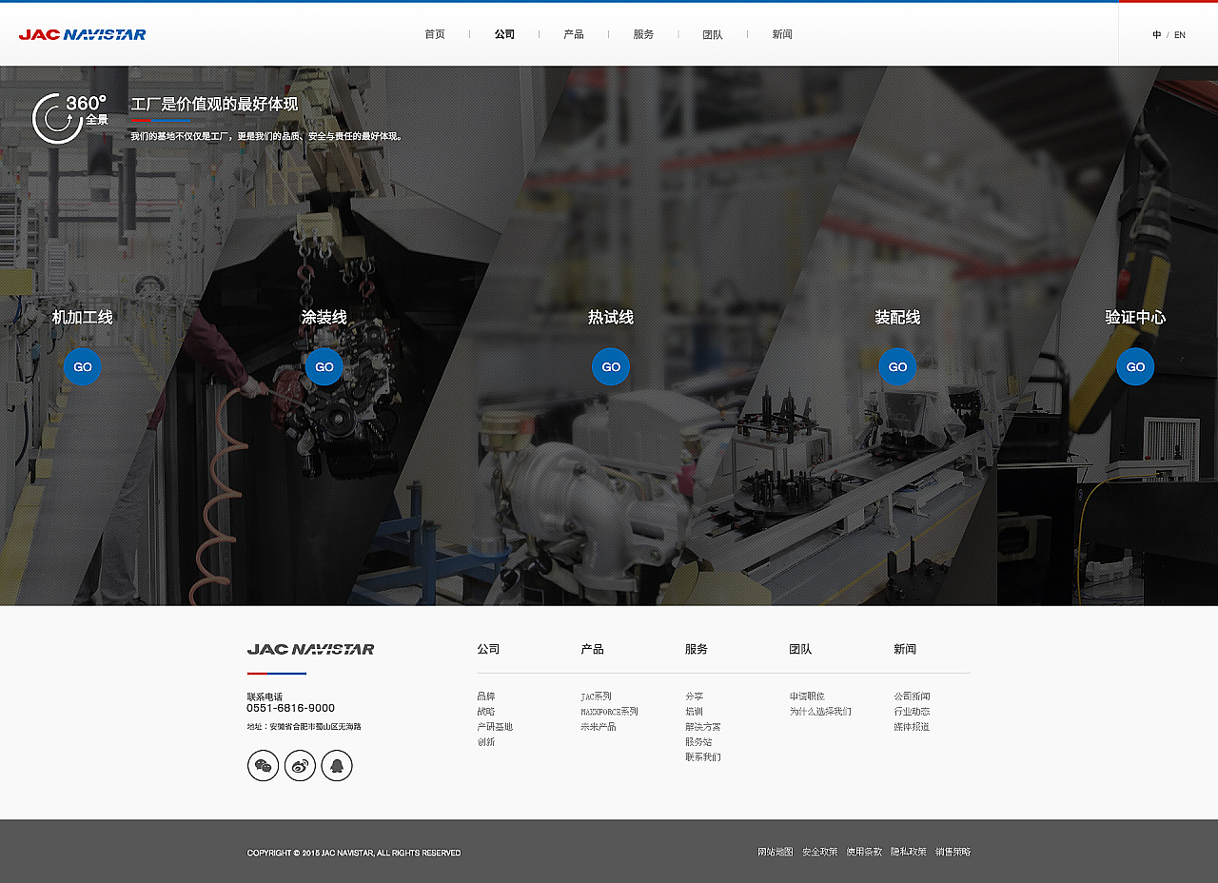Open 使用条款 in bottom bar

865,852
